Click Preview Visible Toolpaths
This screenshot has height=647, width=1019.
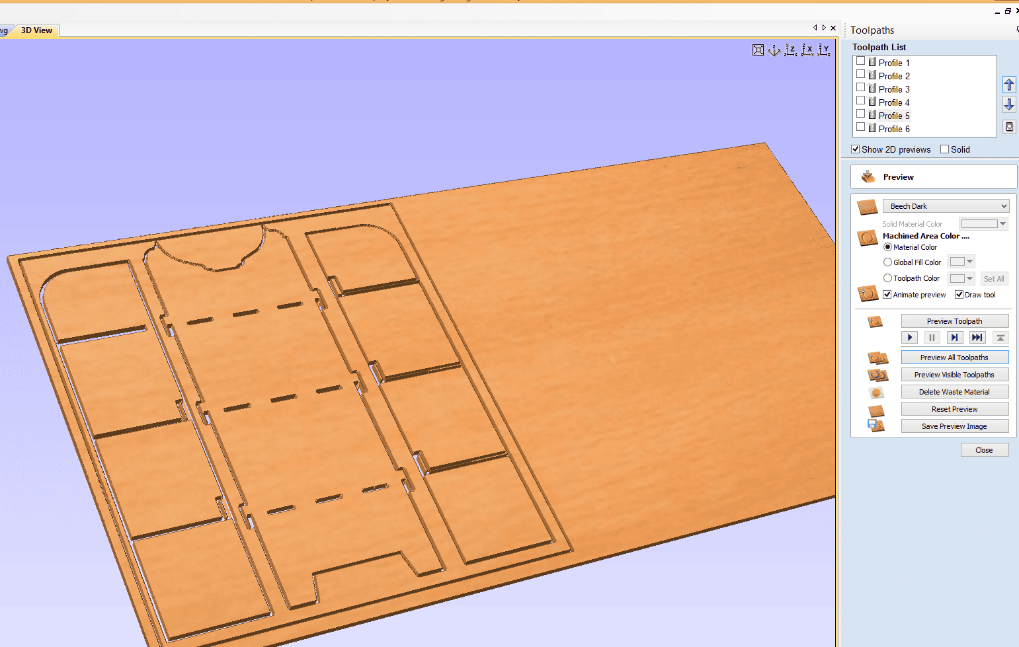click(x=955, y=375)
